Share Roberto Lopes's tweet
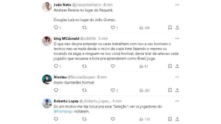This screenshot has width=221, height=124. (177, 119)
